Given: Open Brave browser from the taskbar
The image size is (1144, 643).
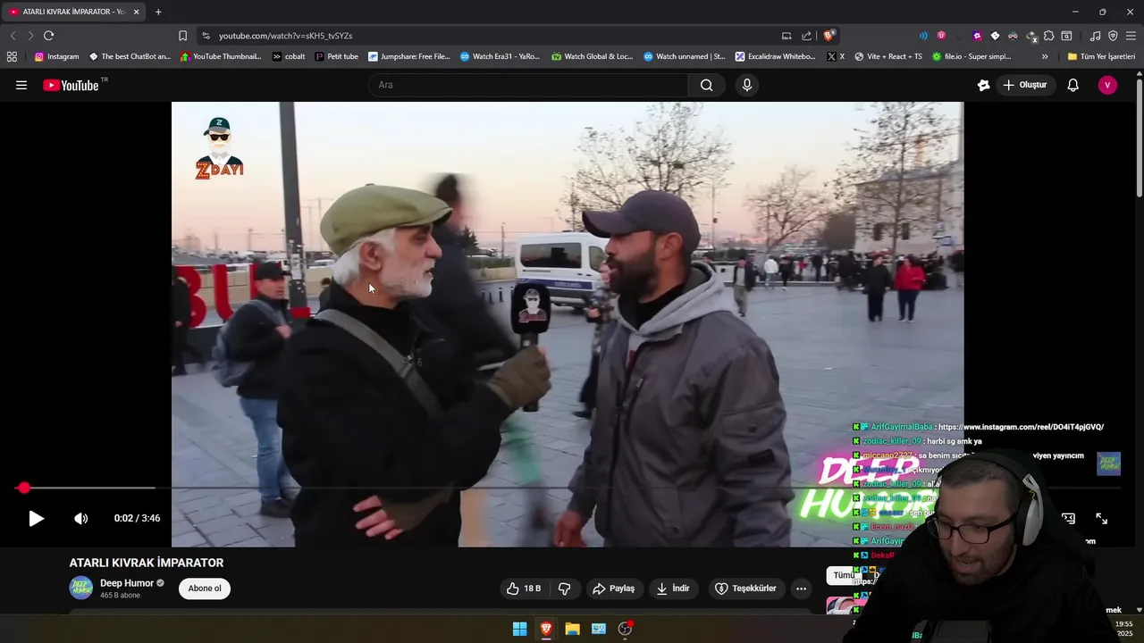Looking at the screenshot, I should (546, 629).
